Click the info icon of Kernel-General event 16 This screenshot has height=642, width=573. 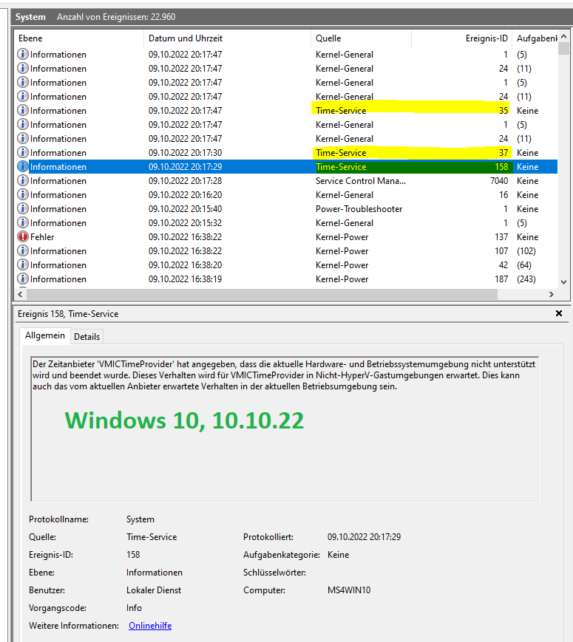[23, 194]
